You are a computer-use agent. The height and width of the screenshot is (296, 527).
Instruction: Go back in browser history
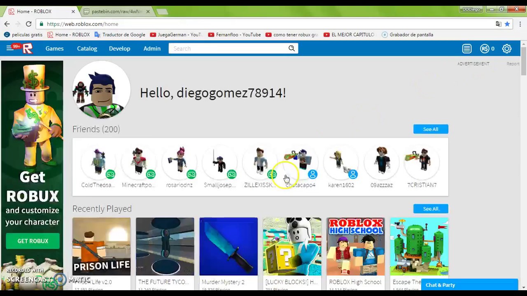point(7,24)
